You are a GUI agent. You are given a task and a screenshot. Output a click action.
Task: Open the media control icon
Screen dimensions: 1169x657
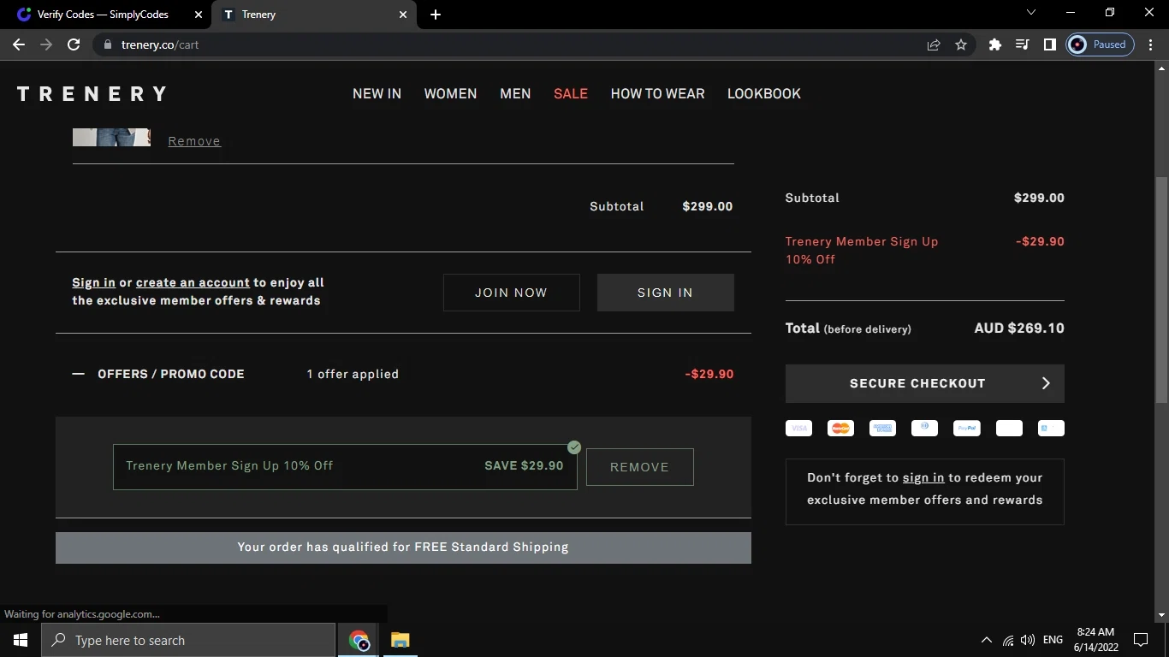1022,44
